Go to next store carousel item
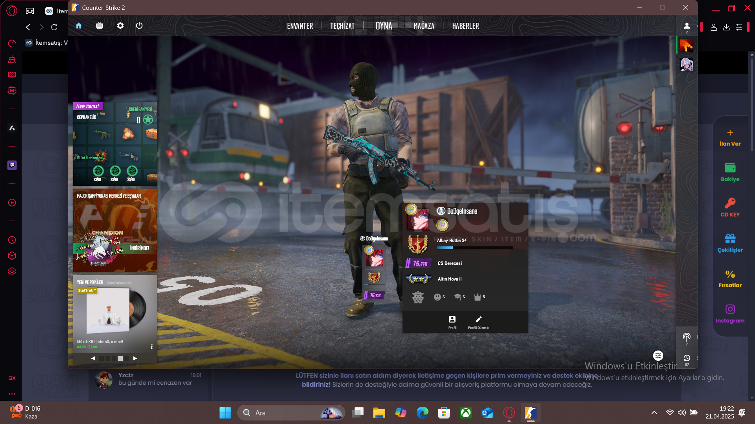Image resolution: width=755 pixels, height=424 pixels. [135, 358]
